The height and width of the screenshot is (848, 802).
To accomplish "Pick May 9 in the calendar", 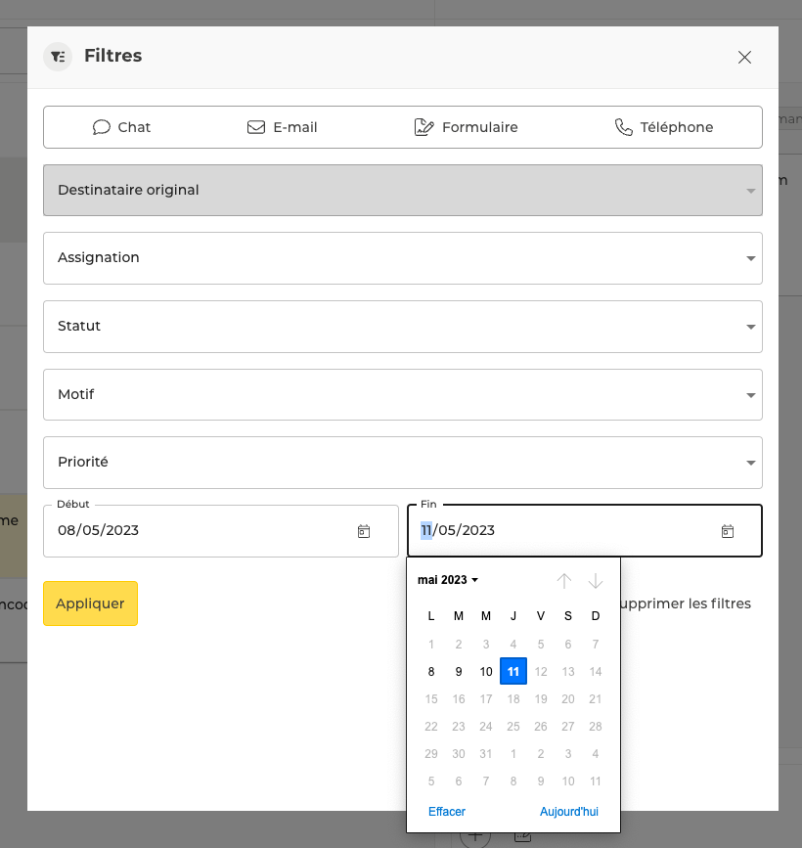I will (x=459, y=672).
